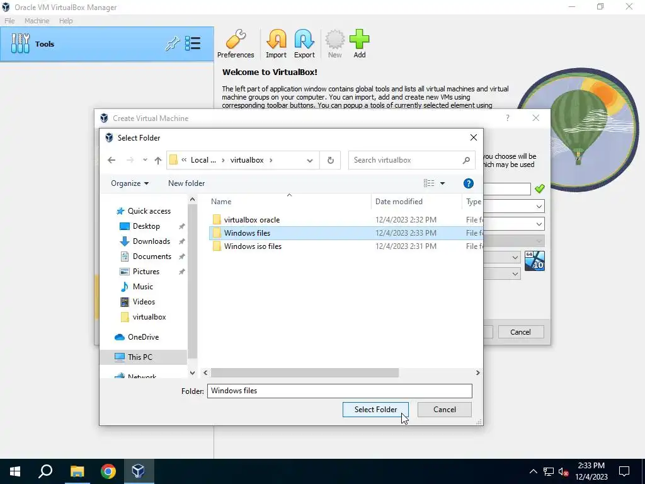Click the Windows 10 OS type icon
Image resolution: width=645 pixels, height=484 pixels.
pyautogui.click(x=535, y=261)
